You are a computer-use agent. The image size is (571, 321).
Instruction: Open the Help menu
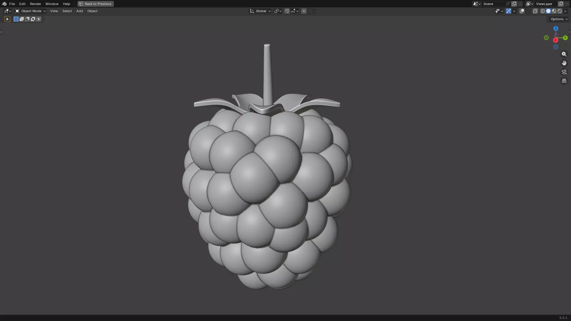click(66, 4)
